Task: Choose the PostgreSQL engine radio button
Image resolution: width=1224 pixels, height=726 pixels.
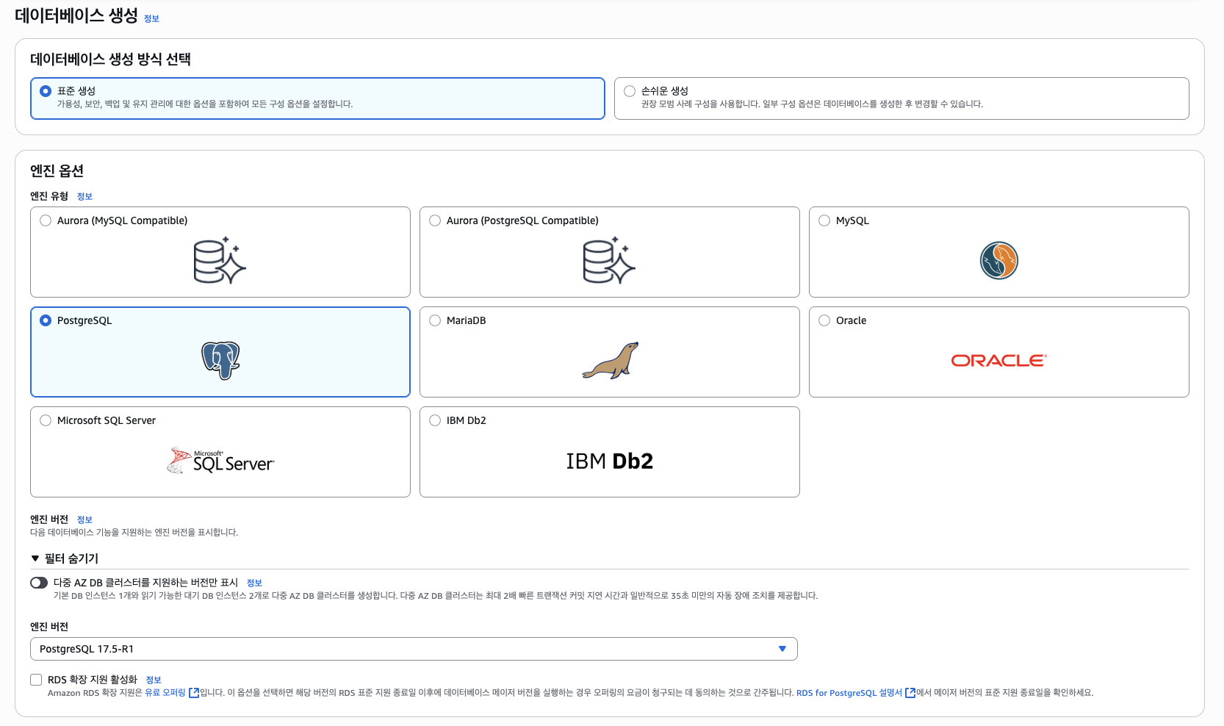Action: click(46, 320)
